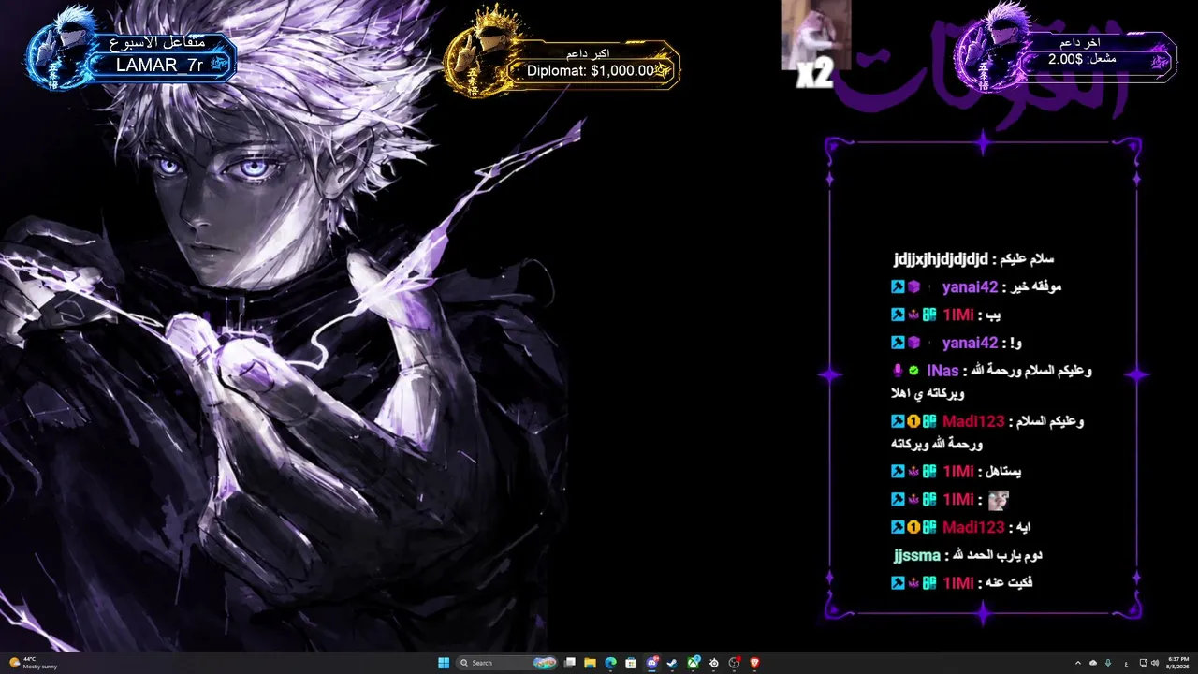This screenshot has height=674, width=1198.
Task: Open the volume speaker tray icon
Action: [1155, 663]
